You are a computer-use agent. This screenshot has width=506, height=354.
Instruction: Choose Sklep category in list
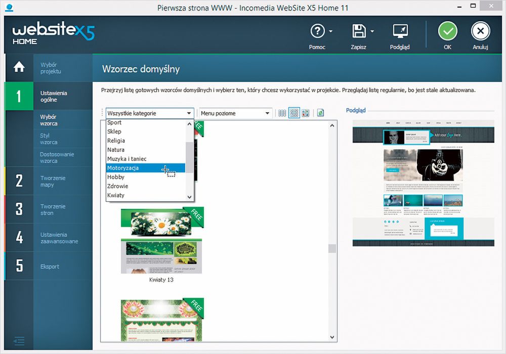[x=146, y=131]
